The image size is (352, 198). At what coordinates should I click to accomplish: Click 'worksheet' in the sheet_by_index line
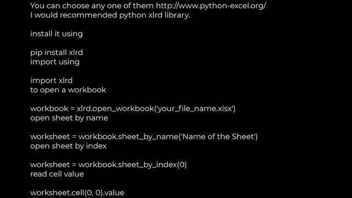click(50, 165)
